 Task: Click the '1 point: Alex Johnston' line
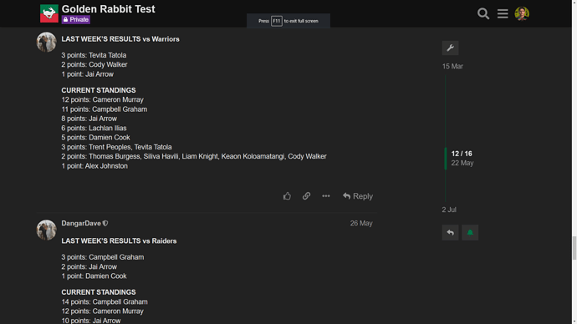tap(94, 166)
